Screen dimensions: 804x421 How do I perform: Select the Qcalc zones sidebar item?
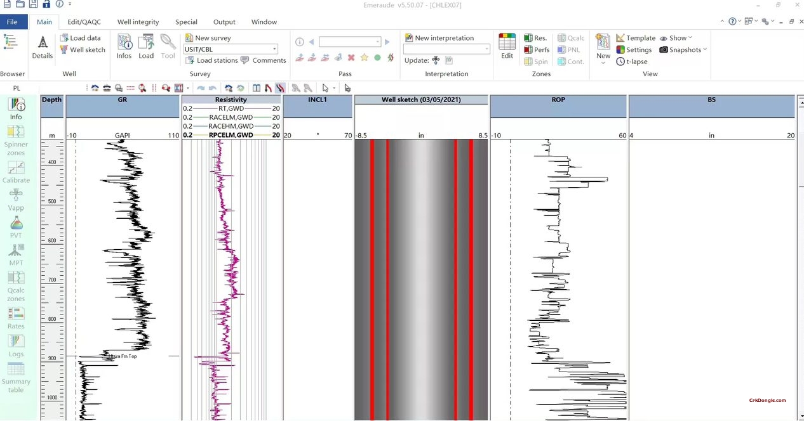[x=16, y=287]
